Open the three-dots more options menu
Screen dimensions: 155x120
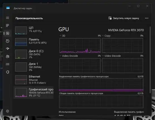147,18
